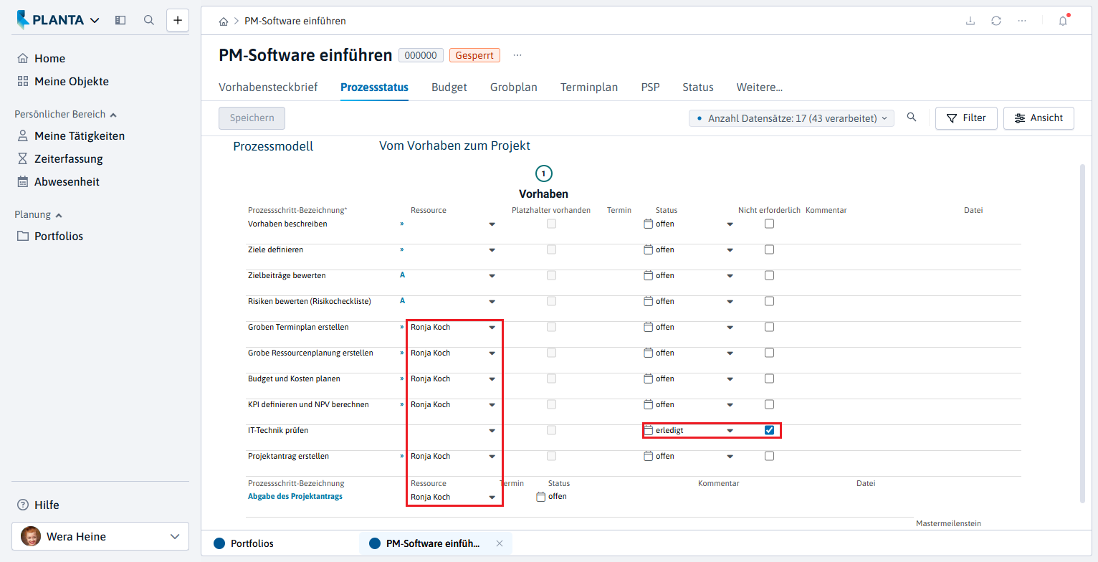1098x562 pixels.
Task: Search records with the magnifier icon
Action: [912, 118]
